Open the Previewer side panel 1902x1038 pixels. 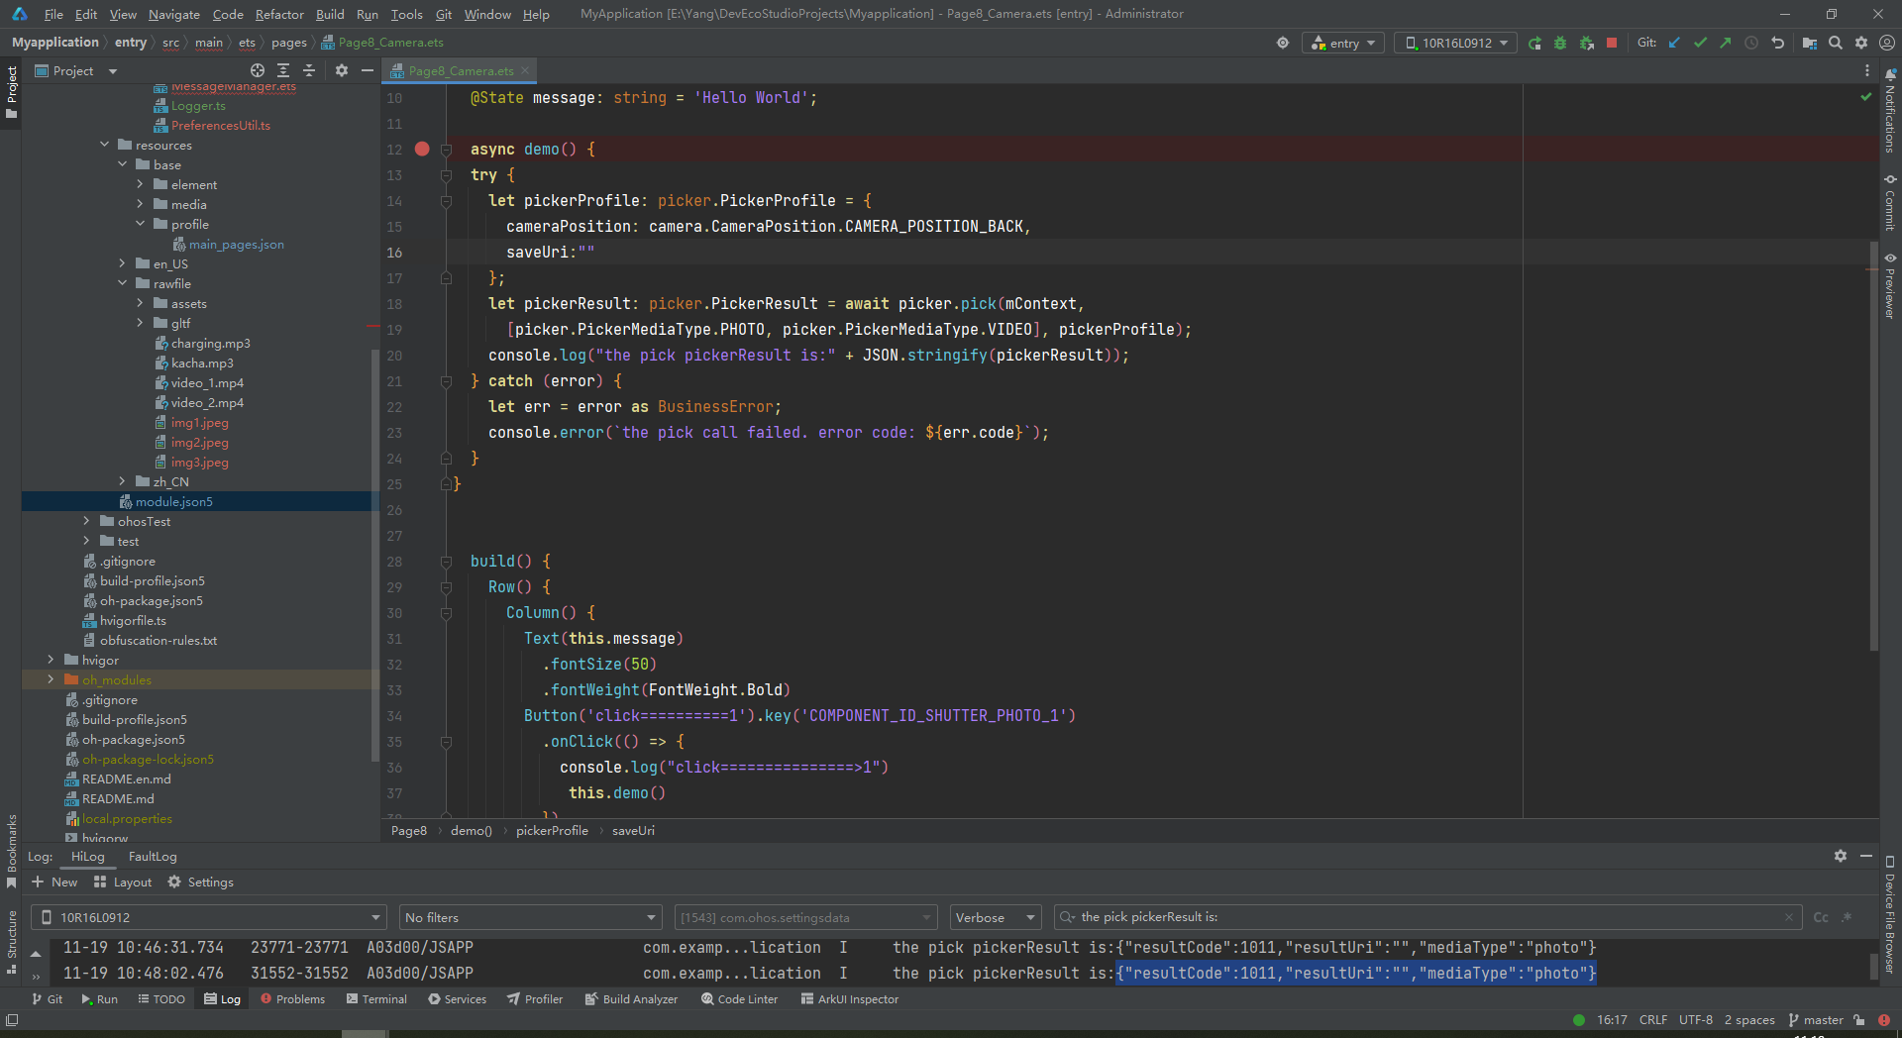tap(1890, 285)
